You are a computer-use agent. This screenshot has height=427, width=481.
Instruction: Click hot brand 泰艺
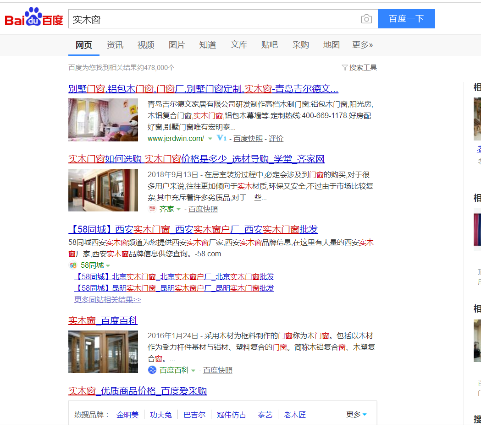pos(265,415)
